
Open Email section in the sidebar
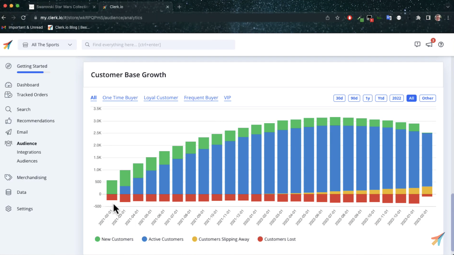click(22, 132)
